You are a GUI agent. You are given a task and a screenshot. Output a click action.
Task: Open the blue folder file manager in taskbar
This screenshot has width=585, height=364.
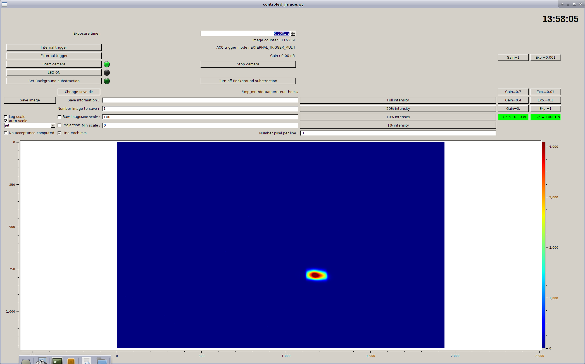pyautogui.click(x=101, y=361)
